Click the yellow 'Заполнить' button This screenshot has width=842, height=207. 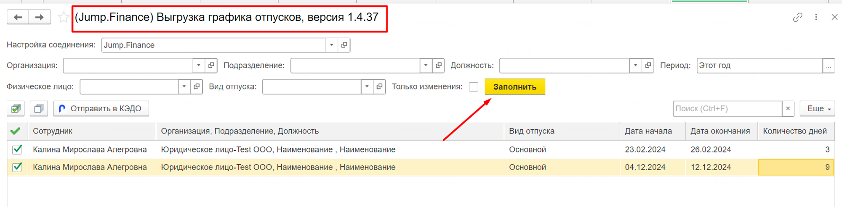pyautogui.click(x=514, y=87)
